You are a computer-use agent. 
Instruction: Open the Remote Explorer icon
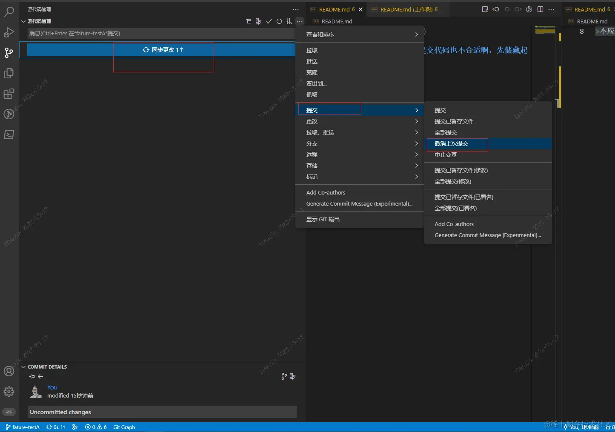pyautogui.click(x=9, y=114)
